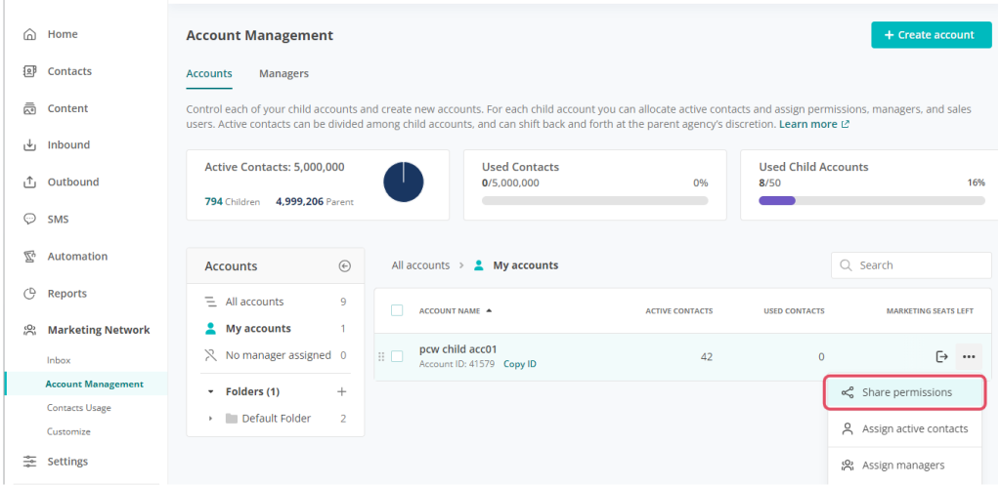This screenshot has height=486, width=1001.
Task: Click the Automation sidebar icon
Action: 29,257
